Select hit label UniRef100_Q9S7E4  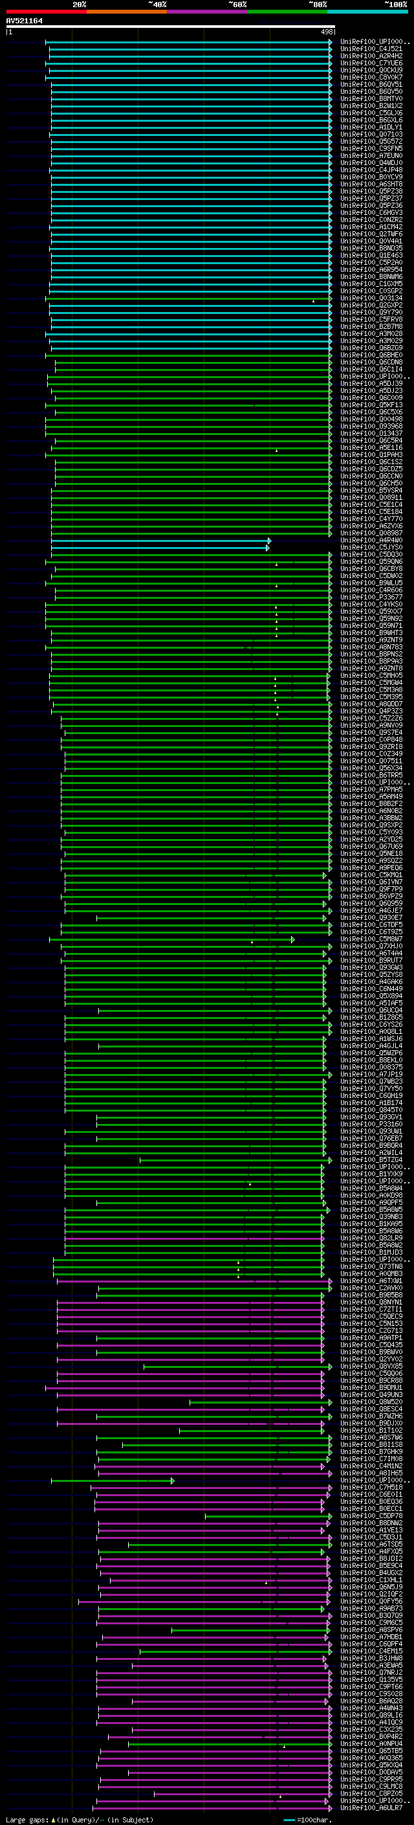(371, 733)
